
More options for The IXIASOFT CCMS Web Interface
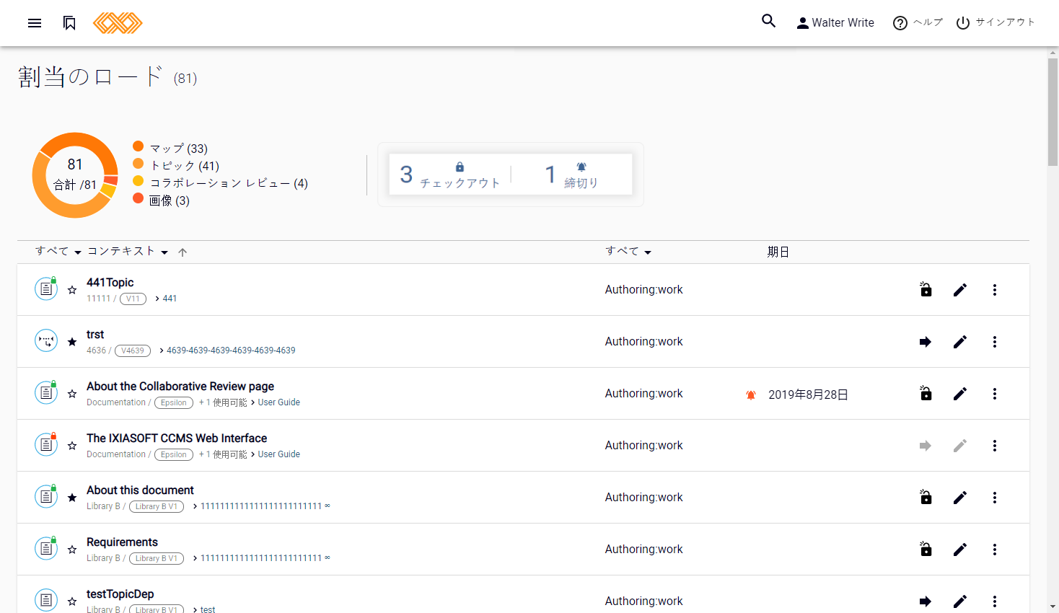click(995, 446)
